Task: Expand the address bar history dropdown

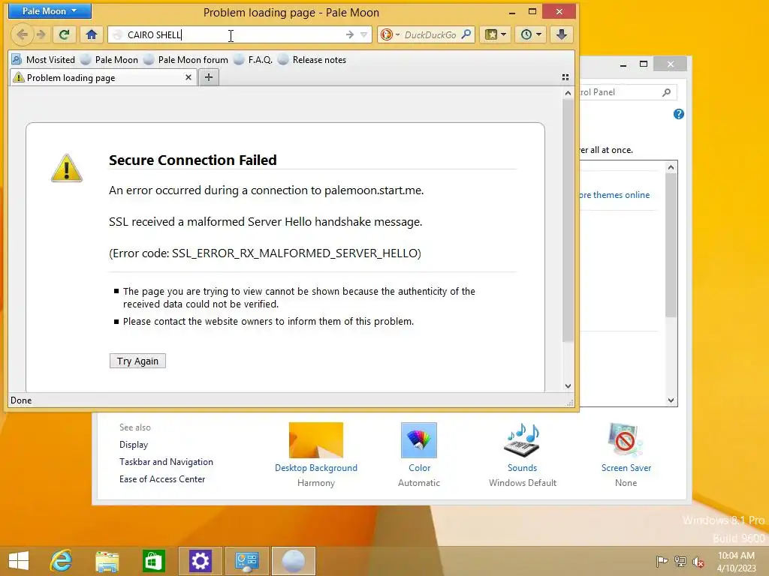Action: click(364, 34)
